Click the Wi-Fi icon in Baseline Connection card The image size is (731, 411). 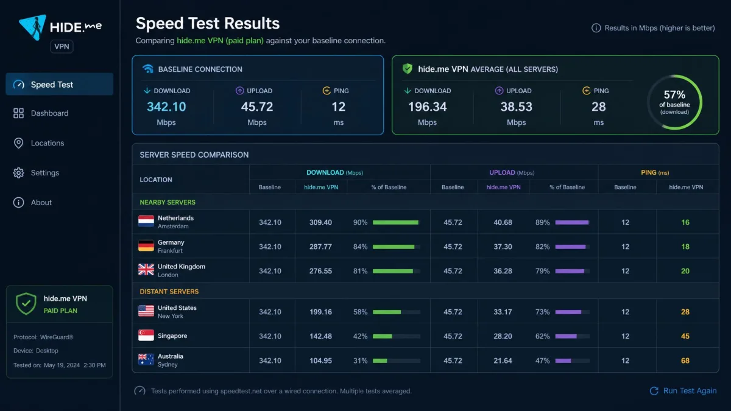click(148, 69)
